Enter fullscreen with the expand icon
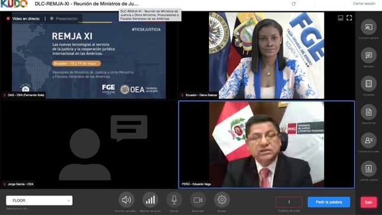The height and width of the screenshot is (215, 382). point(349,18)
